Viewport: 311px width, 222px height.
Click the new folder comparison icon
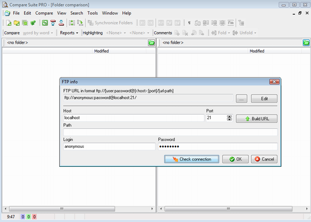pos(17,23)
